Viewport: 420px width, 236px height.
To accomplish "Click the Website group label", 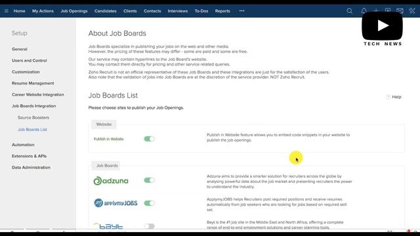I will pos(104,125).
